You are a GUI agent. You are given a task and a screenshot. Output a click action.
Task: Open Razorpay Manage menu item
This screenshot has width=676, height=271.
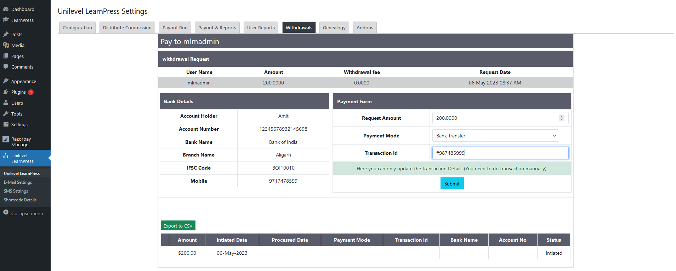(x=21, y=142)
